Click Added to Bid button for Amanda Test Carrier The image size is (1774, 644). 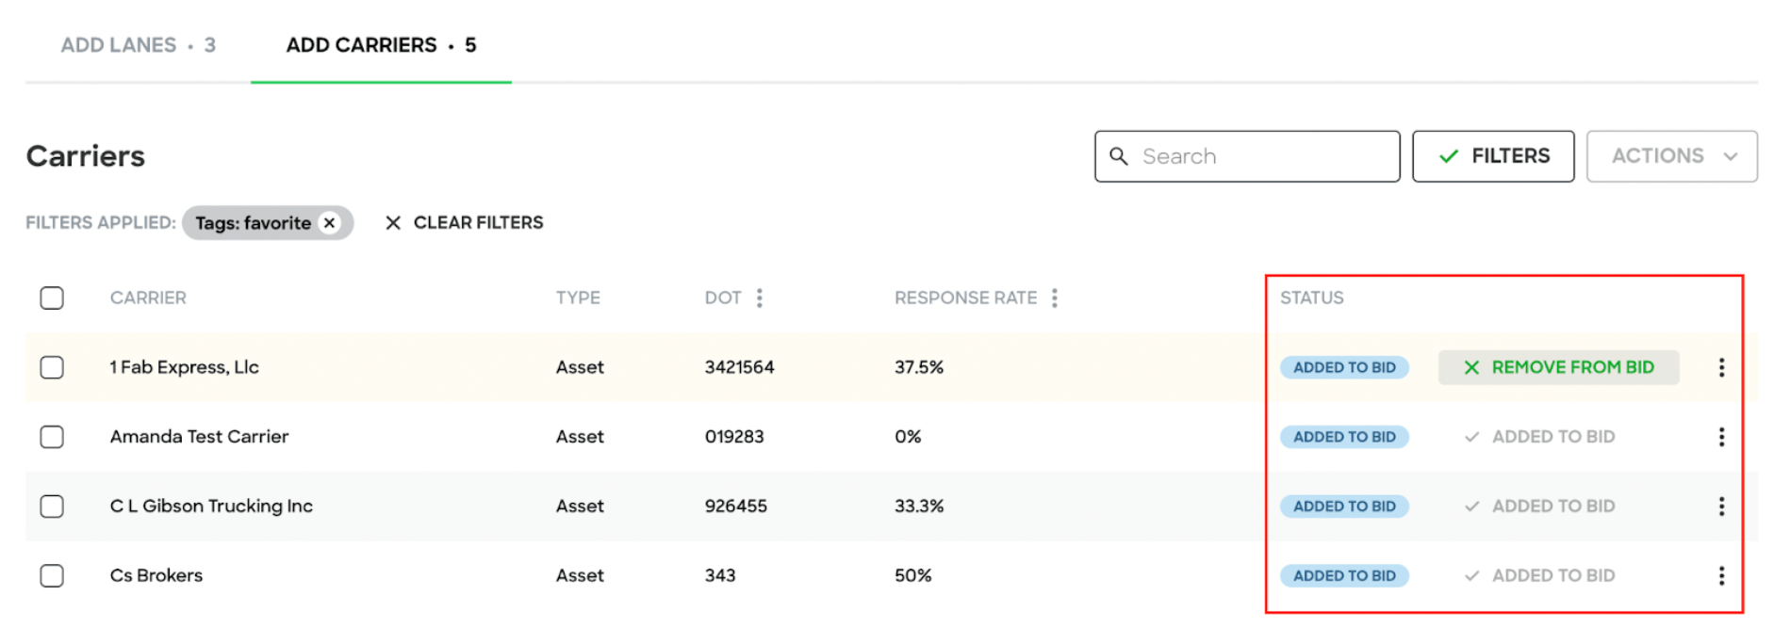pos(1539,437)
